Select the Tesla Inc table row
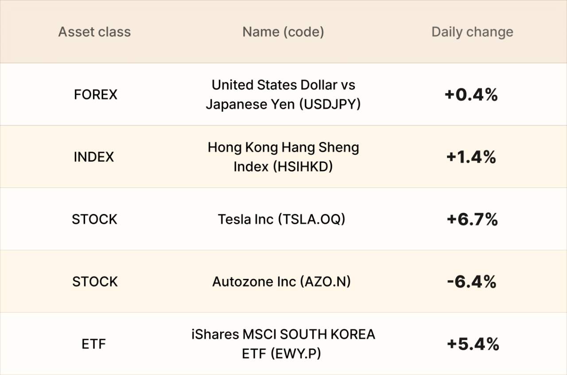 point(283,219)
